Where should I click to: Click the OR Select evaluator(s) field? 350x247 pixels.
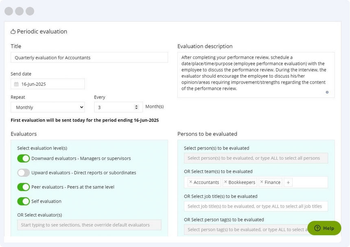89,225
